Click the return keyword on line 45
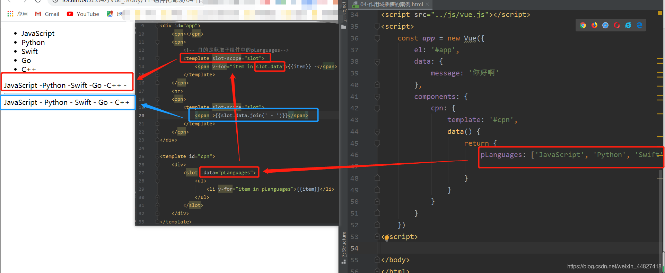The height and width of the screenshot is (273, 665). click(476, 143)
